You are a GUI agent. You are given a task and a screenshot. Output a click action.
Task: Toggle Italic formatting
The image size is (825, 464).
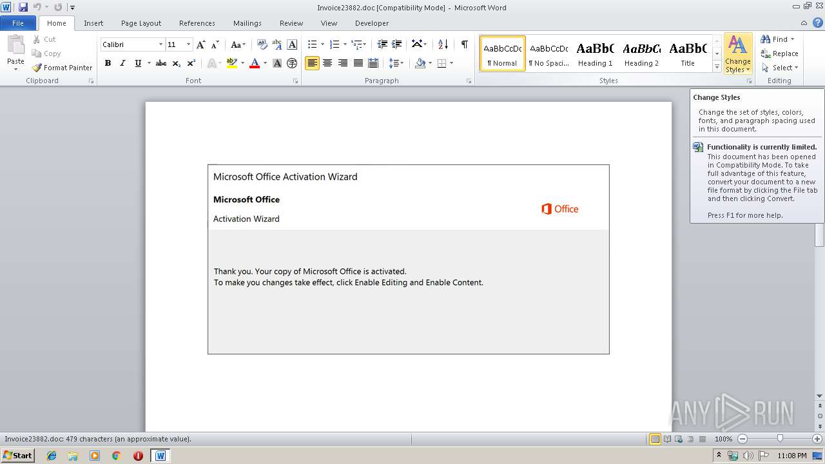pyautogui.click(x=122, y=63)
